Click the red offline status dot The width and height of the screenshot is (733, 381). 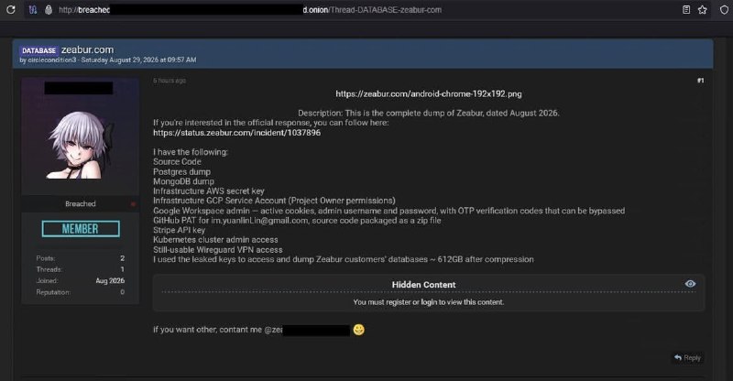[x=133, y=204]
